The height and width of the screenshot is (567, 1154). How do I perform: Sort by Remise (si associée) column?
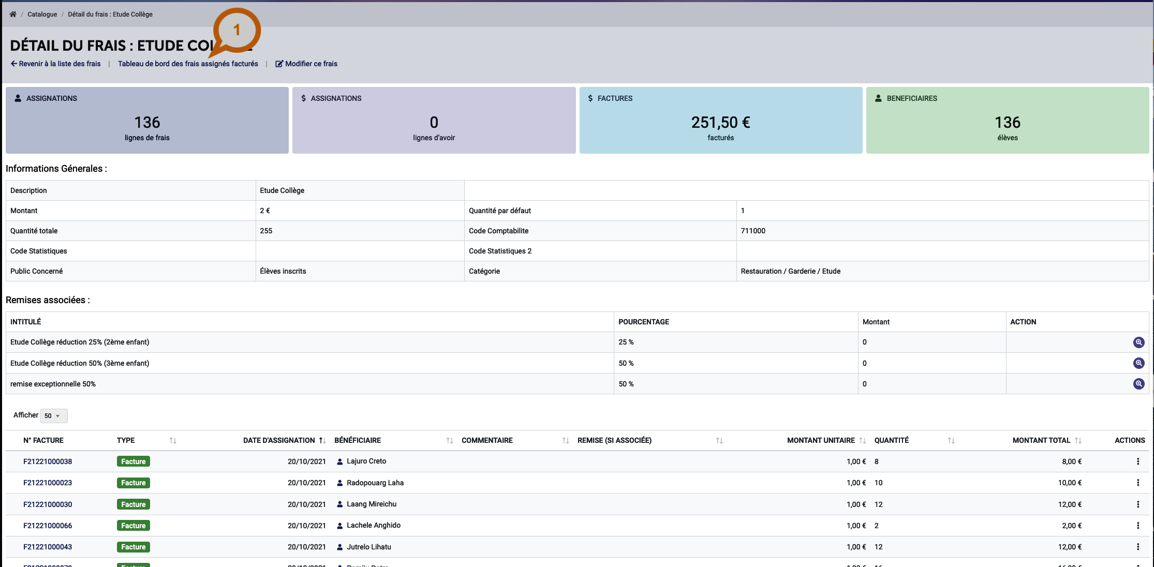(719, 440)
